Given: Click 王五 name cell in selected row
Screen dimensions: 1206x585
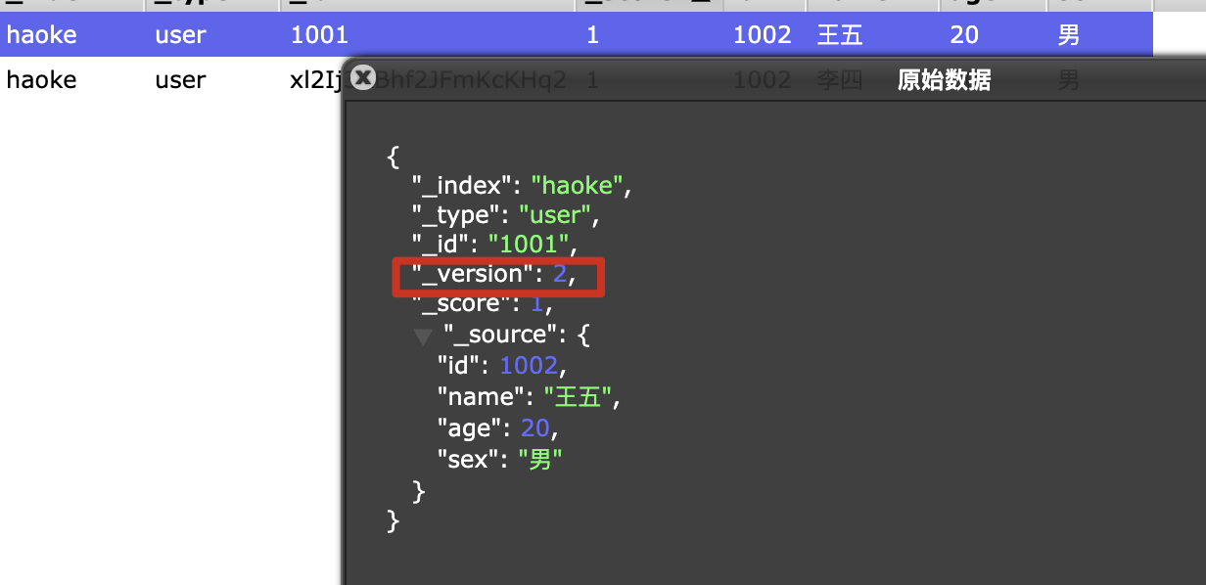Looking at the screenshot, I should pyautogui.click(x=840, y=35).
